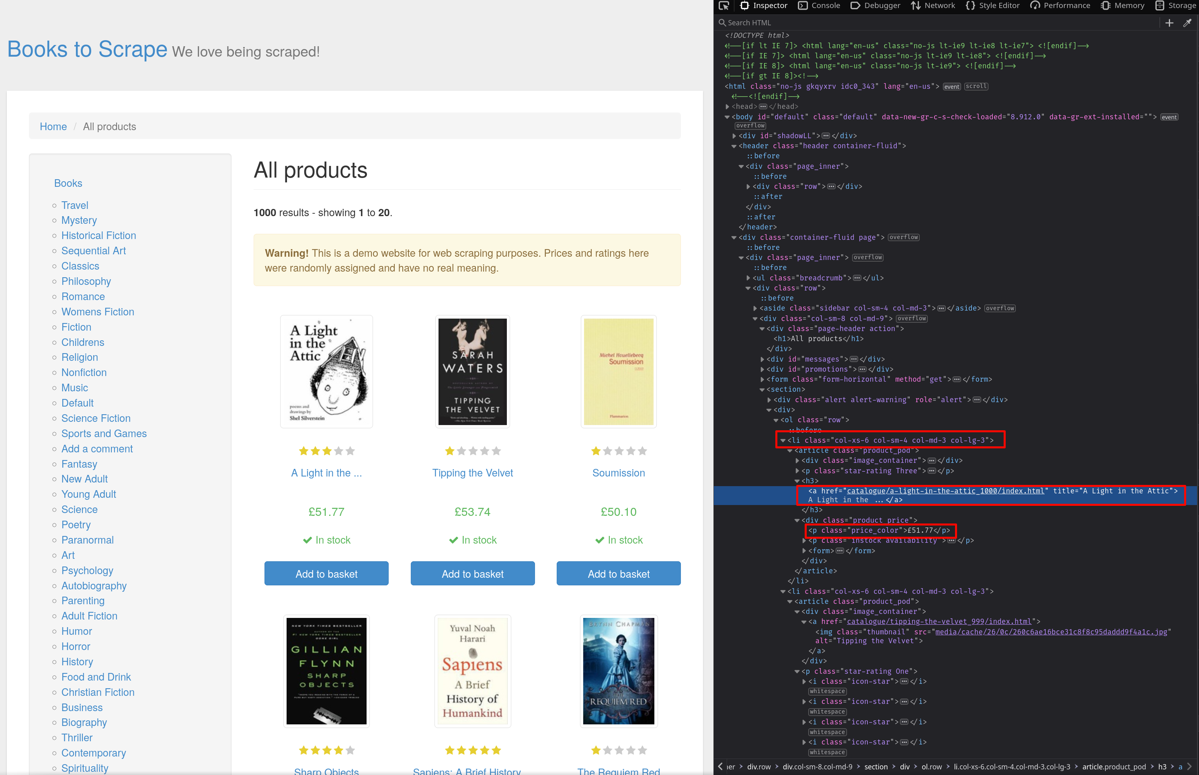Expand the head node in the markup tree

(727, 106)
